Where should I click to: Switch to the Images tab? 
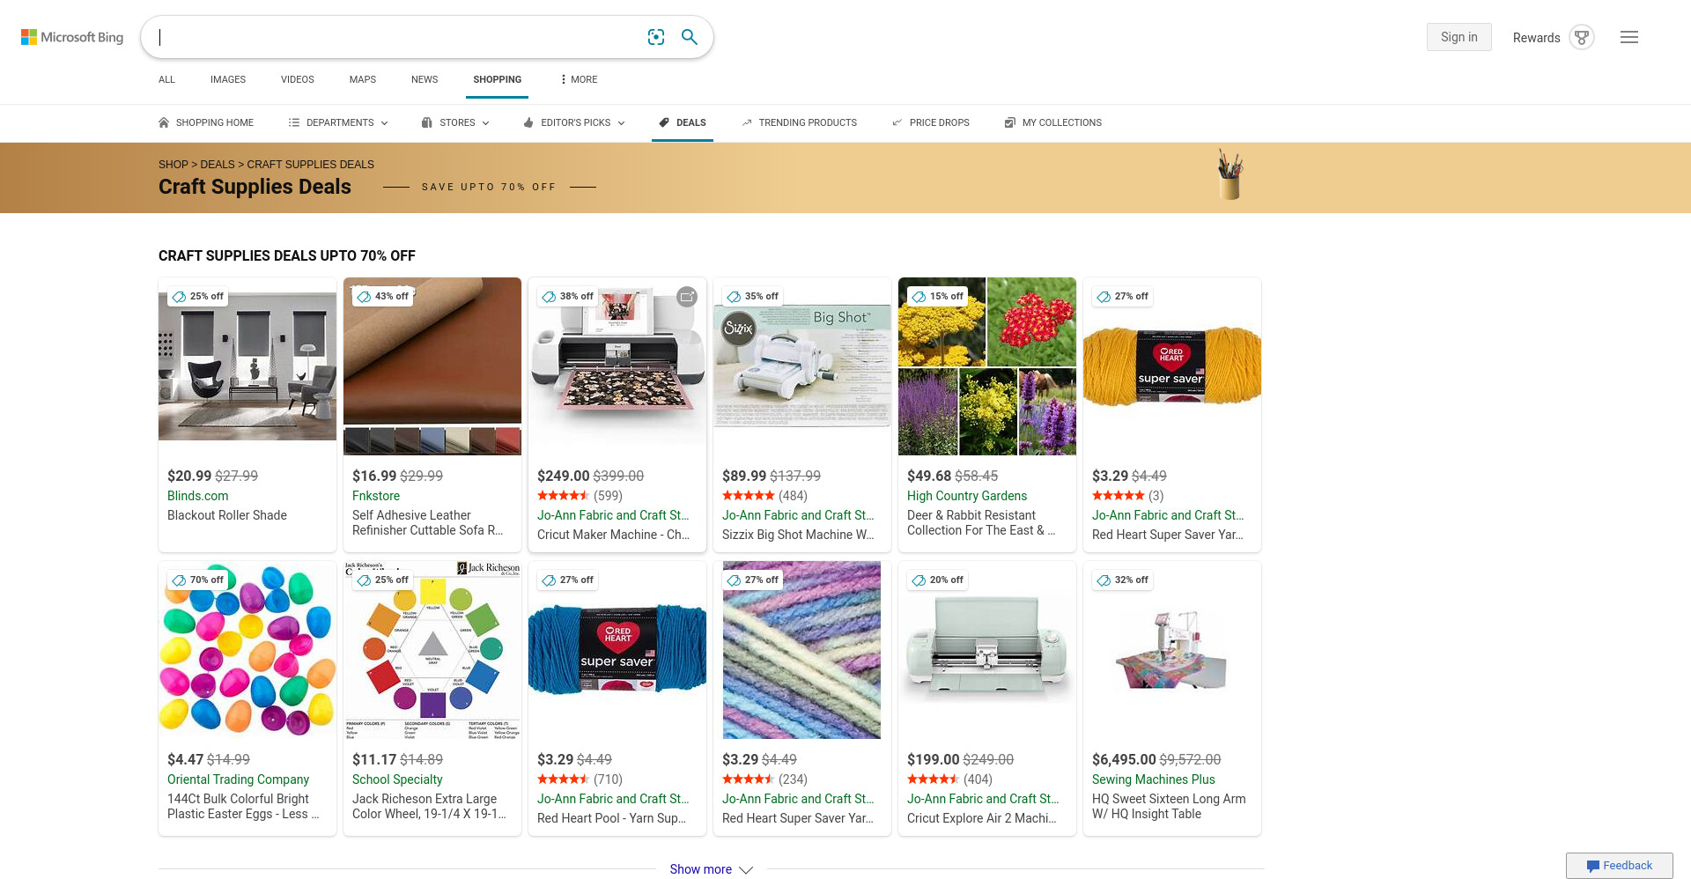pos(228,79)
